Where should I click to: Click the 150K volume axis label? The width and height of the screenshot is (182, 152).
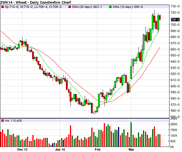click(x=174, y=130)
